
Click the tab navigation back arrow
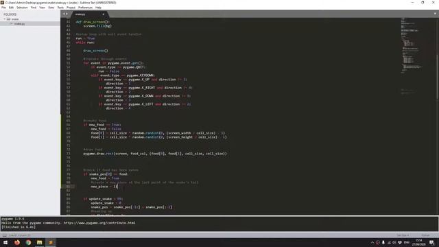(64, 14)
